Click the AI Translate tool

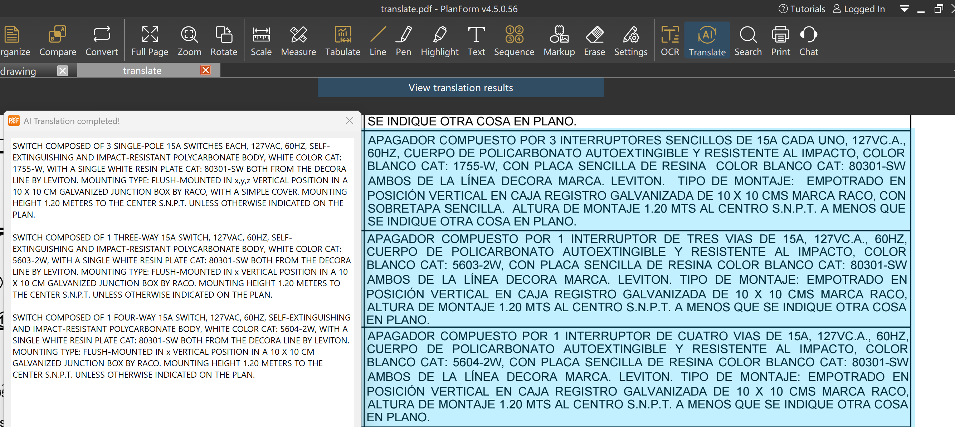[x=707, y=40]
